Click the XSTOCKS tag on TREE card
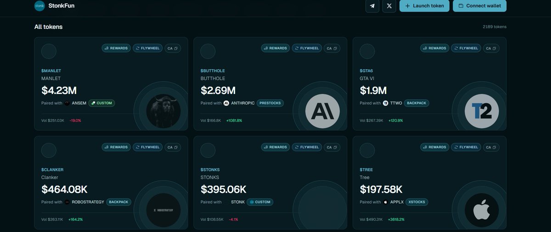The width and height of the screenshot is (551, 232). [x=416, y=202]
